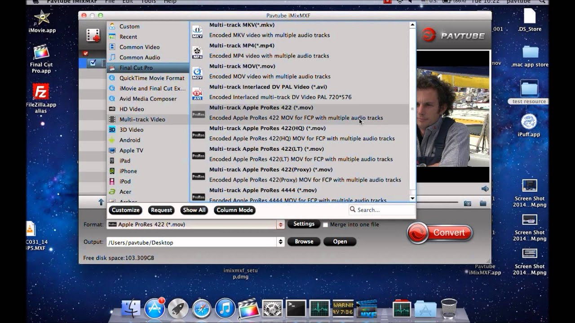Click the Show All button
The image size is (575, 323).
pyautogui.click(x=194, y=210)
